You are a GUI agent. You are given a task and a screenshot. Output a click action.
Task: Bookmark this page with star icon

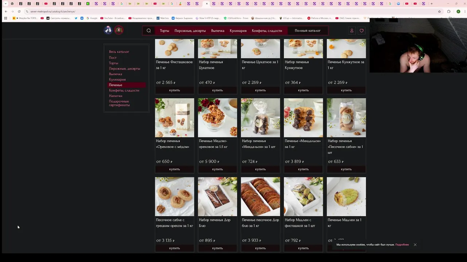pos(439,11)
